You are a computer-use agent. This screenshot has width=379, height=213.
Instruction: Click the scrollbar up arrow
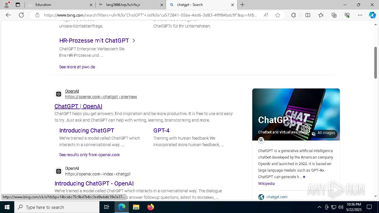point(375,25)
